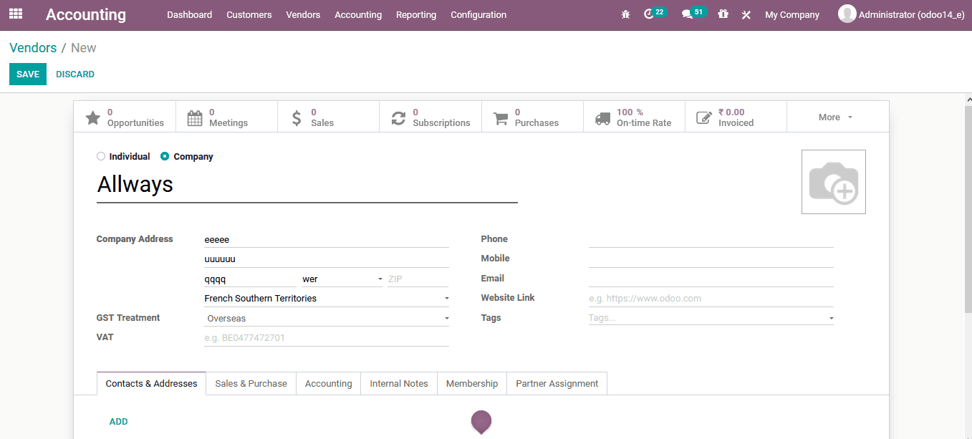Viewport: 972px width, 439px height.
Task: Click the 0 Meetings stat text
Action: pos(228,117)
